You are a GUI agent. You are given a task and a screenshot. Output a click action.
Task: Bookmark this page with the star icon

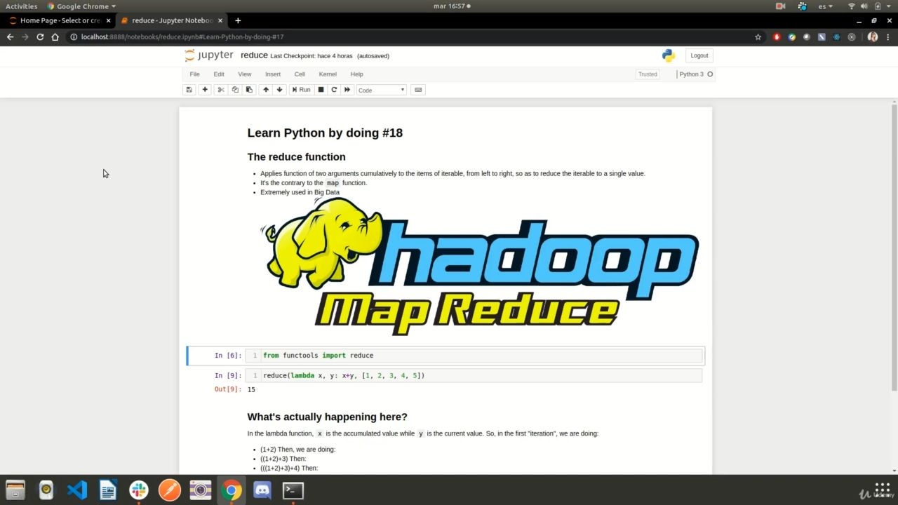tap(758, 36)
